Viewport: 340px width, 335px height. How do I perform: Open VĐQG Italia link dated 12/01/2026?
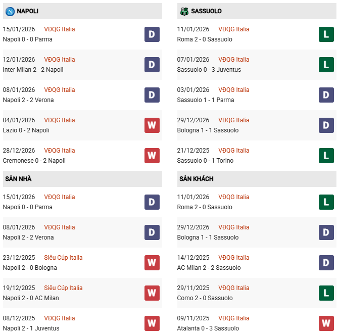point(60,60)
